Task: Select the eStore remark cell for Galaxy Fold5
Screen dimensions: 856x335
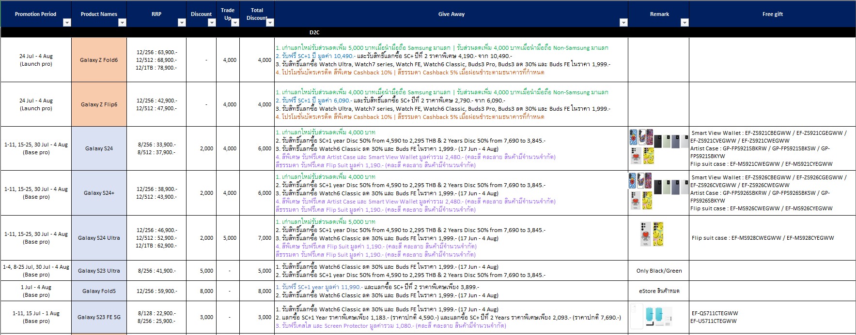Action: (659, 291)
